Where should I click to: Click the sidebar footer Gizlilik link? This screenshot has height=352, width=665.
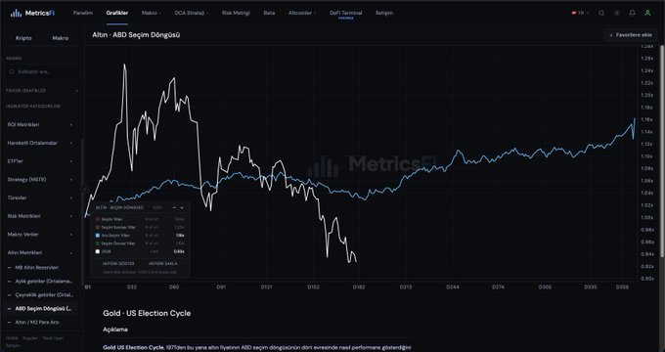12,338
